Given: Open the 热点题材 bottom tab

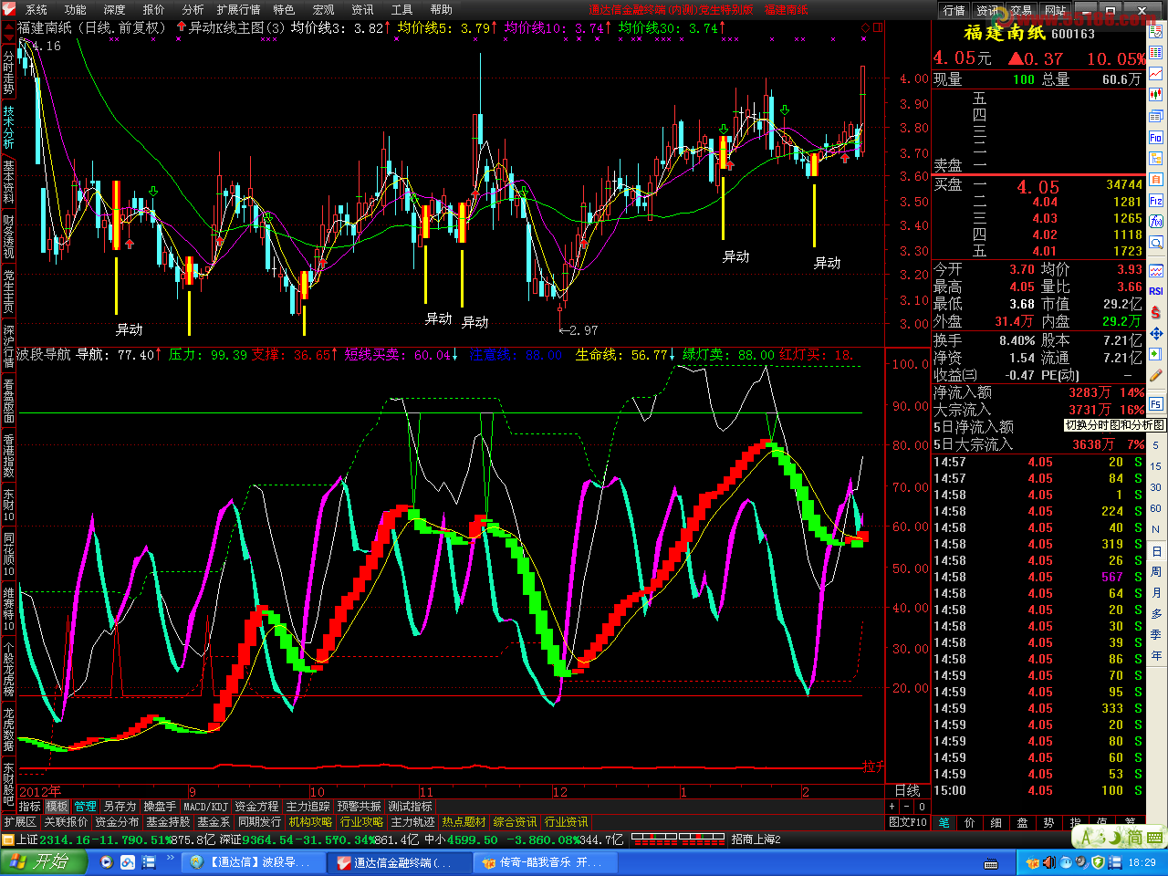Looking at the screenshot, I should tap(464, 822).
